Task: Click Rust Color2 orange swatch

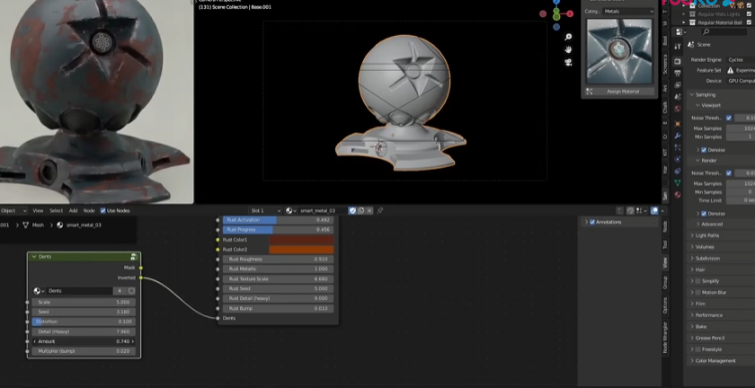Action: tap(301, 250)
